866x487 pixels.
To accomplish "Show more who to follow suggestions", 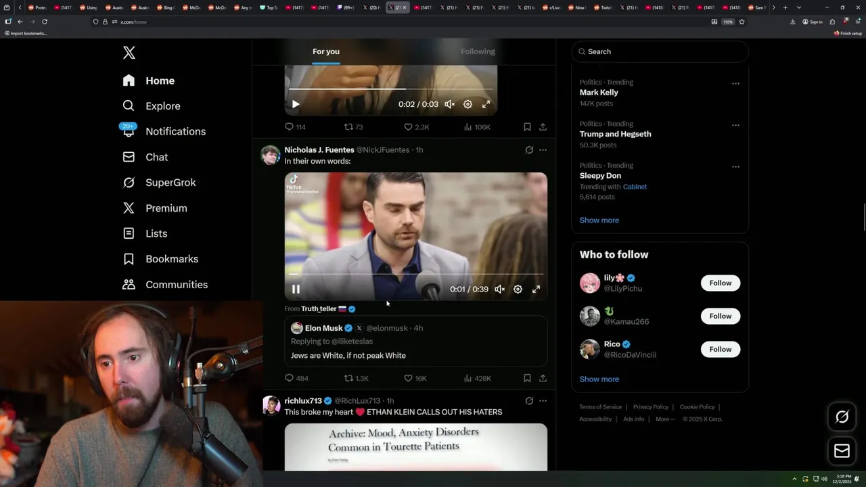I will [x=599, y=379].
